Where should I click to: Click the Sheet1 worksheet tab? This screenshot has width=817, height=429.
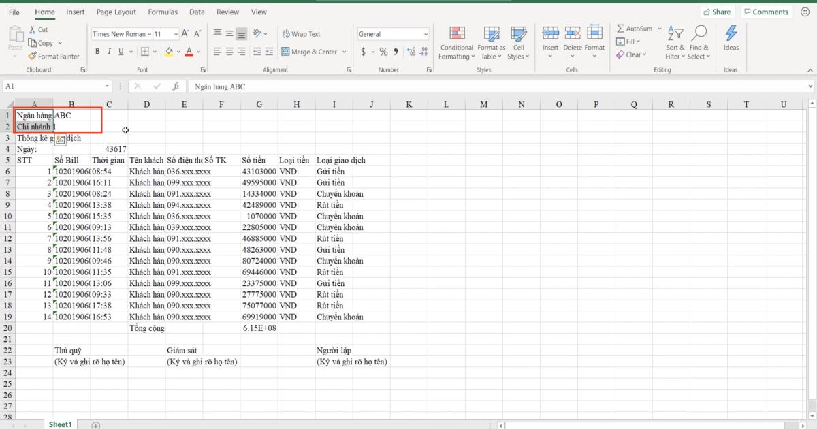pyautogui.click(x=60, y=424)
